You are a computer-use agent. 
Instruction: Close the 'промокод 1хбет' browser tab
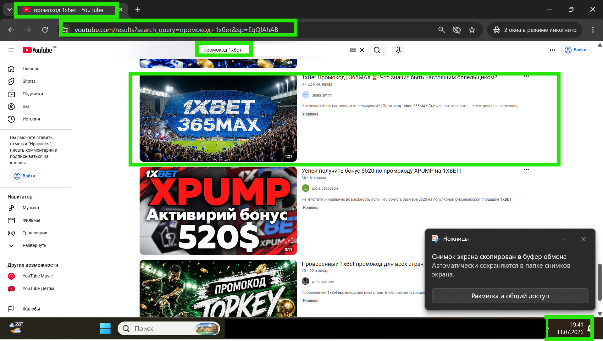[121, 10]
